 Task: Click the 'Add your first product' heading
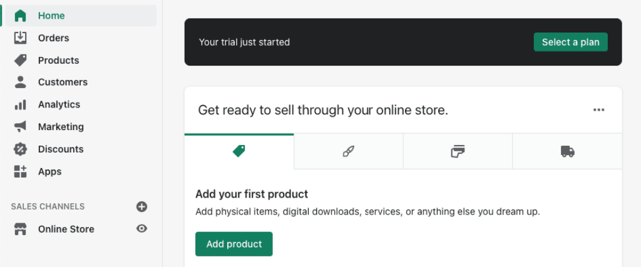pyautogui.click(x=252, y=193)
